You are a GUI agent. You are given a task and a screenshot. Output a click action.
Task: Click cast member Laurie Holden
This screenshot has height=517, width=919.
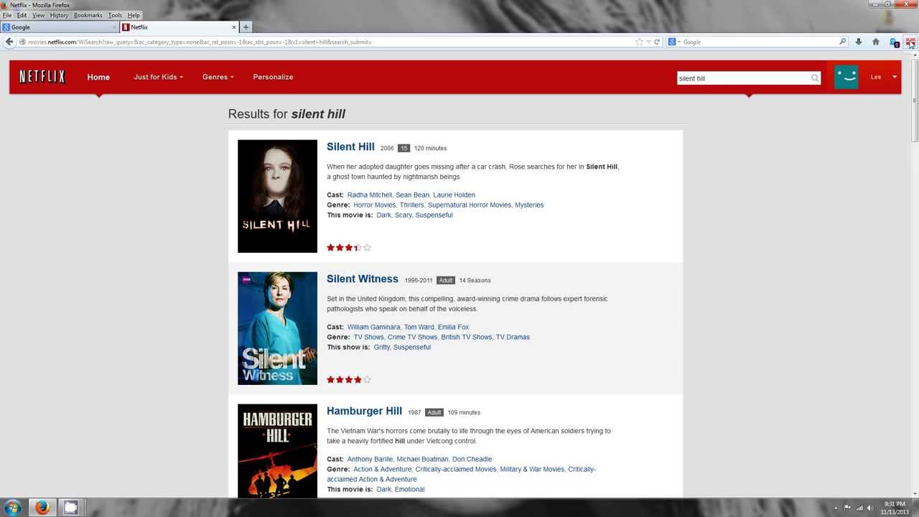coord(454,195)
